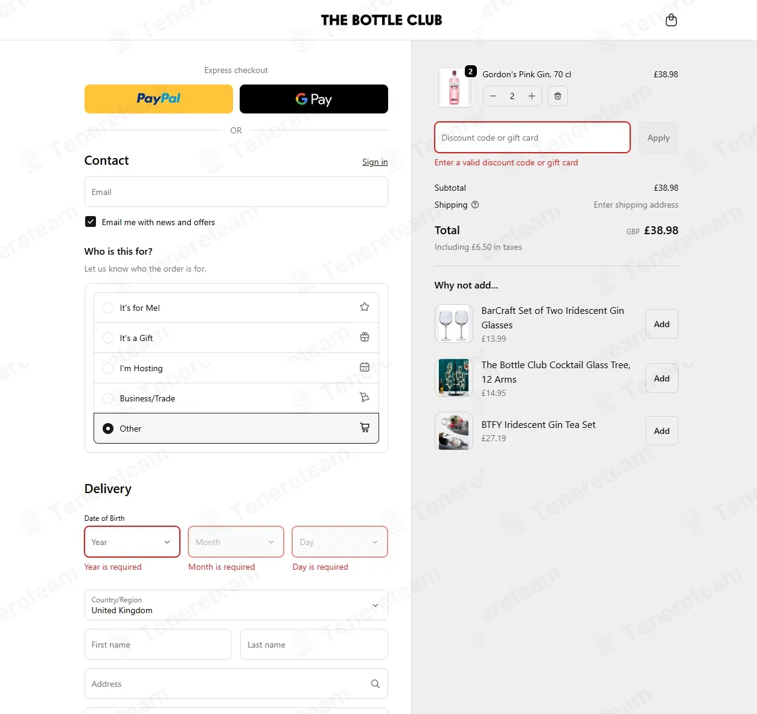The width and height of the screenshot is (757, 714).
Task: Uncheck Email me with news and offers
Action: coord(91,222)
